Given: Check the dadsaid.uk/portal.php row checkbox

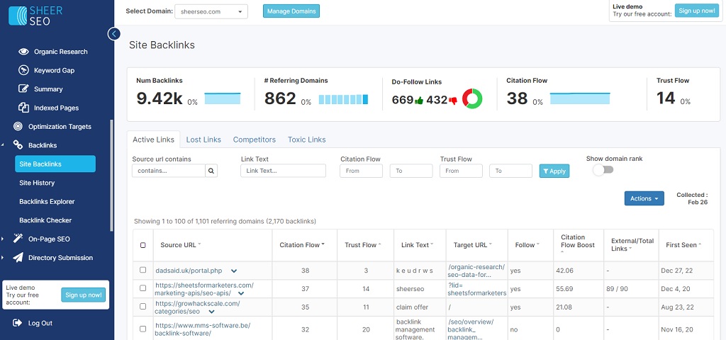Looking at the screenshot, I should (x=143, y=270).
